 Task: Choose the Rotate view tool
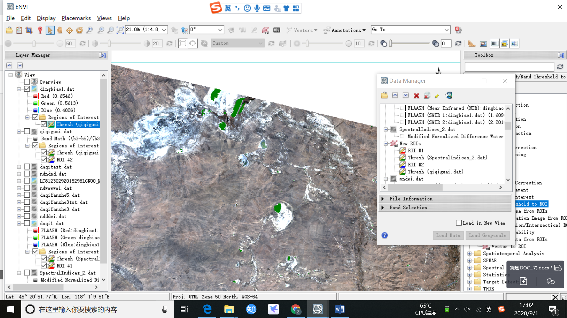[79, 30]
